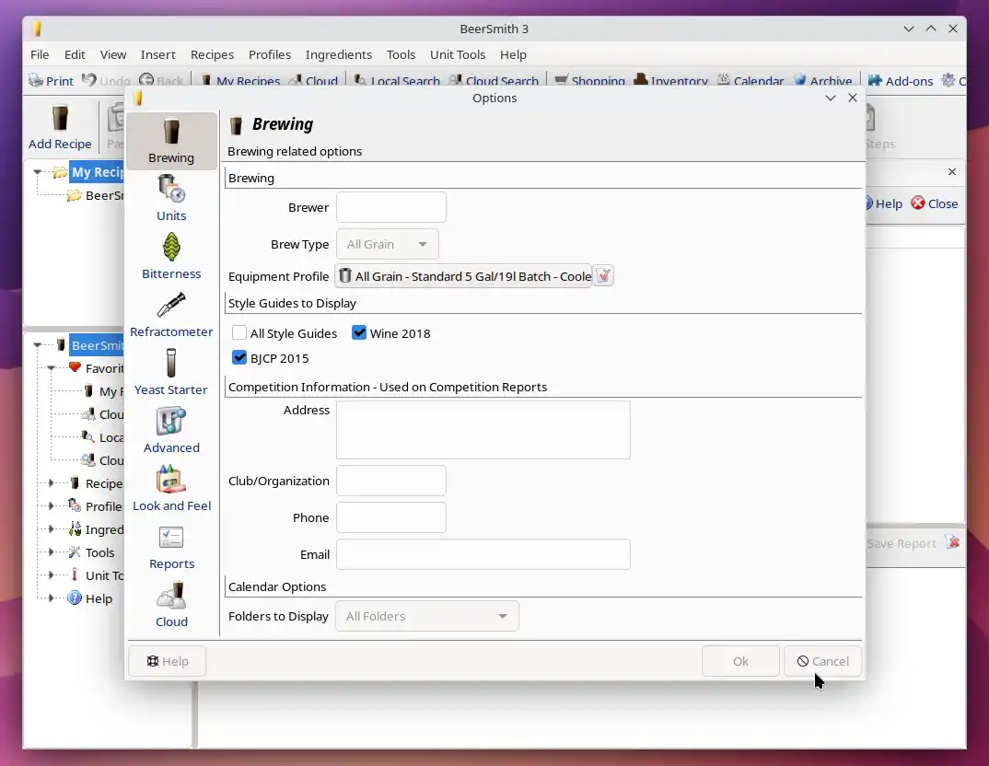Cancel the Options dialog
This screenshot has height=766, width=989.
(x=822, y=661)
